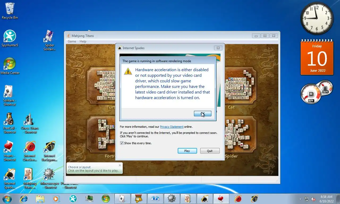Screen dimensions: 340x204
Task: Select the Chess Titans desktop shortcut
Action: pos(30,123)
